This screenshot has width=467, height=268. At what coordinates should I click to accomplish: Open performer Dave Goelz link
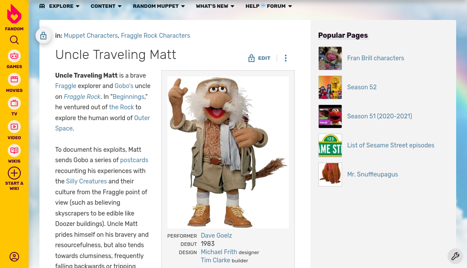click(216, 235)
